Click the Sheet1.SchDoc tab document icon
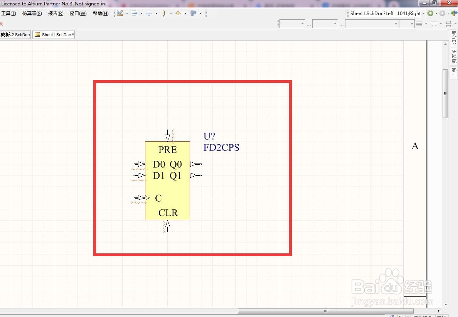 tap(37, 34)
